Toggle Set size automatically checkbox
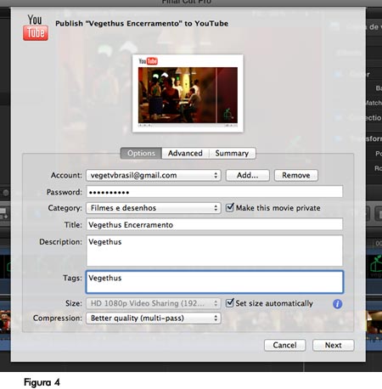The width and height of the screenshot is (382, 389). (229, 303)
